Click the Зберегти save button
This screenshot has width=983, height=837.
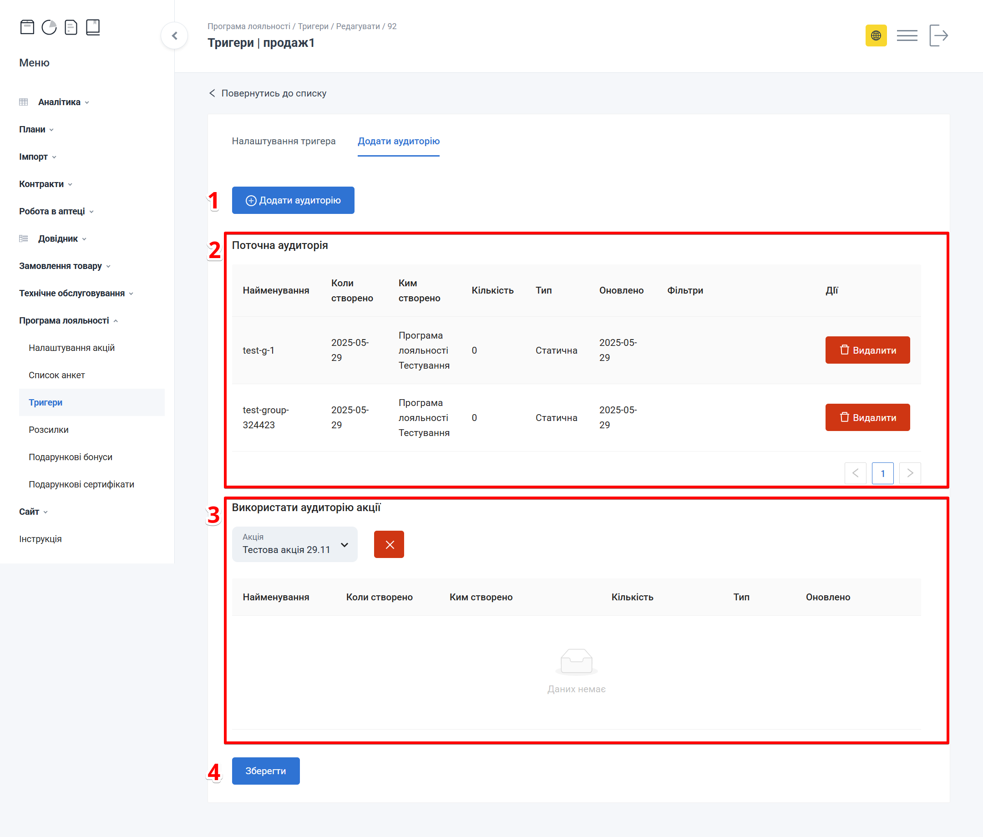pos(265,771)
